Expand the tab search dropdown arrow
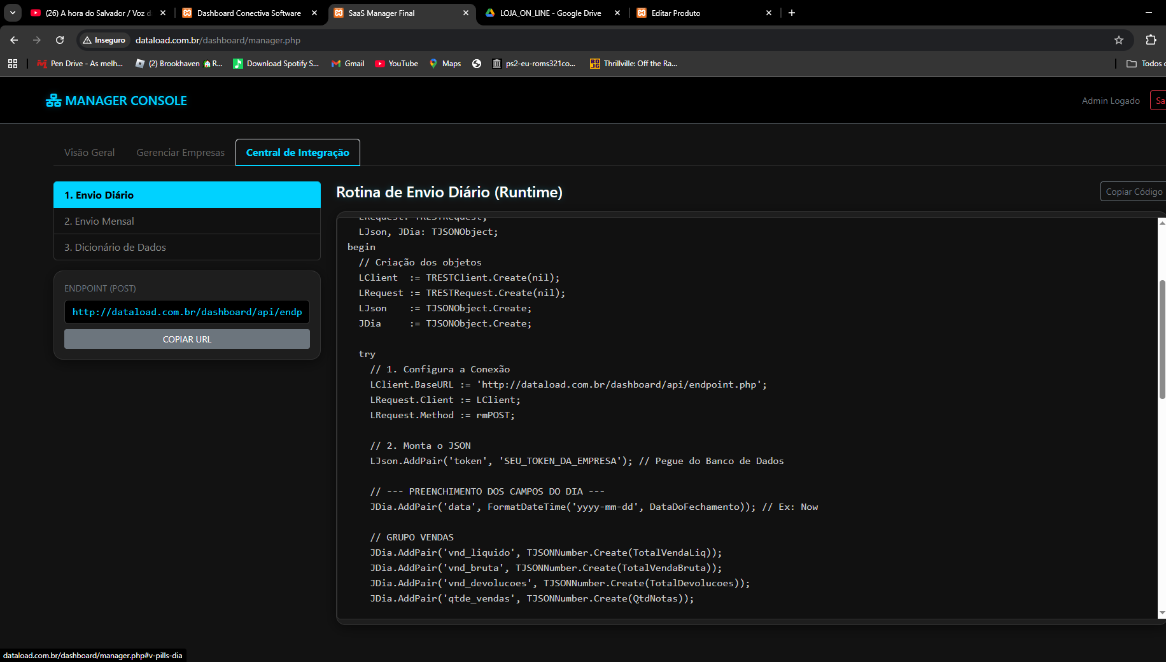The height and width of the screenshot is (662, 1166). click(13, 13)
